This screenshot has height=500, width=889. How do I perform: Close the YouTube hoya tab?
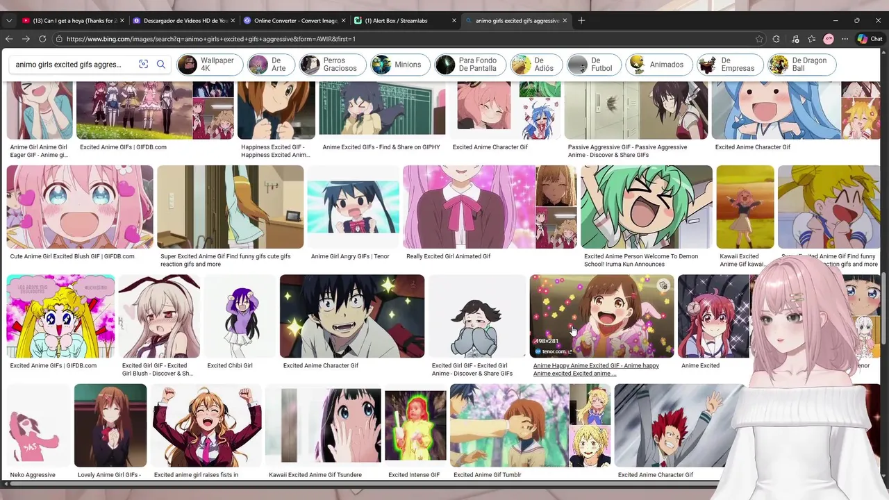click(122, 21)
